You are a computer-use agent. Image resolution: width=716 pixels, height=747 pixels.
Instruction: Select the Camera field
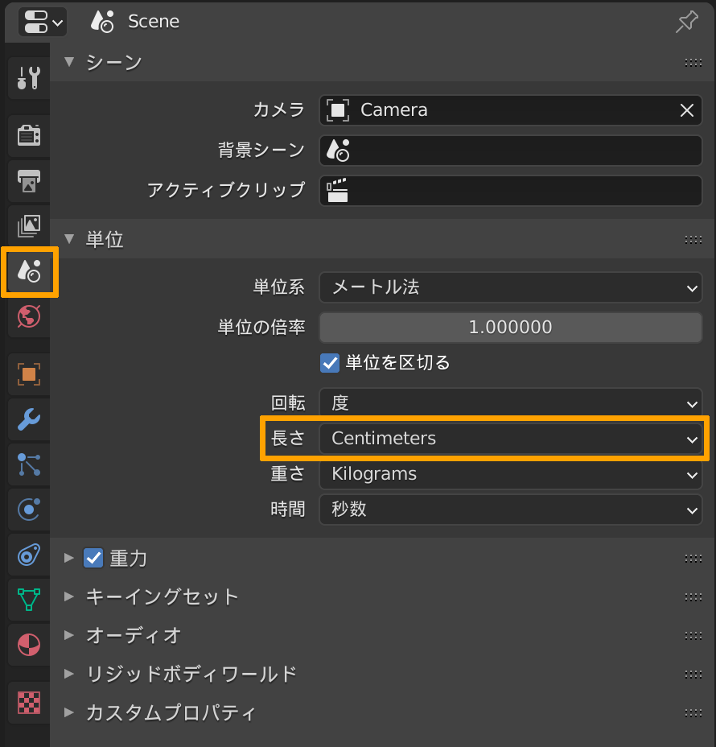coord(510,110)
